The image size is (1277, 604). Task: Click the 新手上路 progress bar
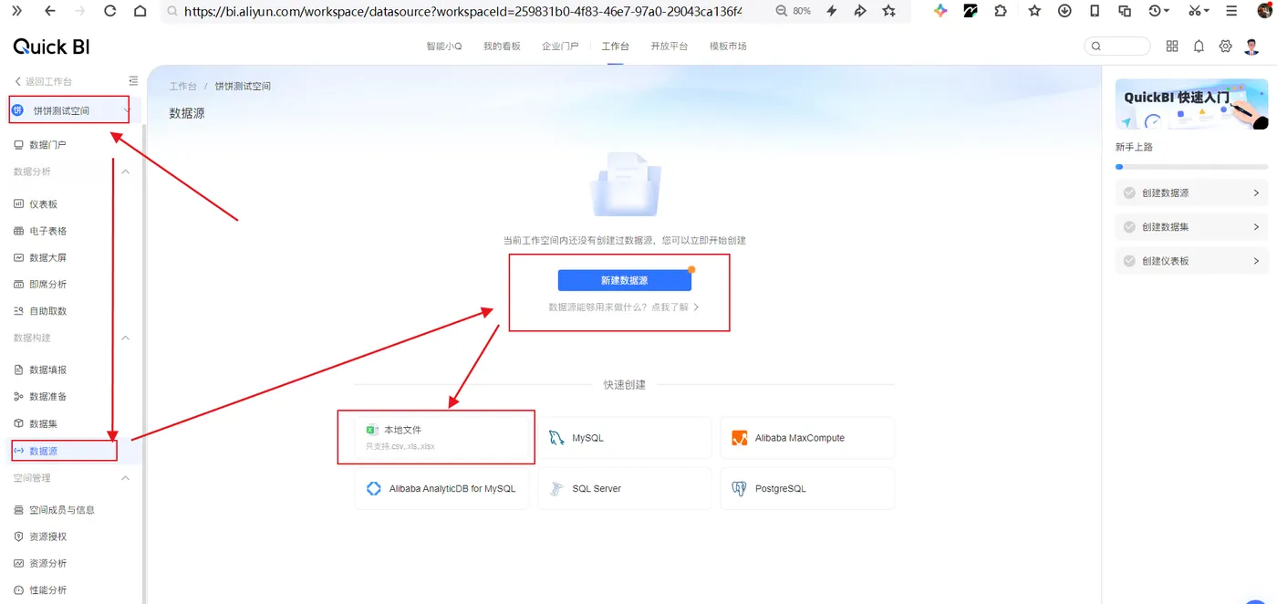point(1191,167)
